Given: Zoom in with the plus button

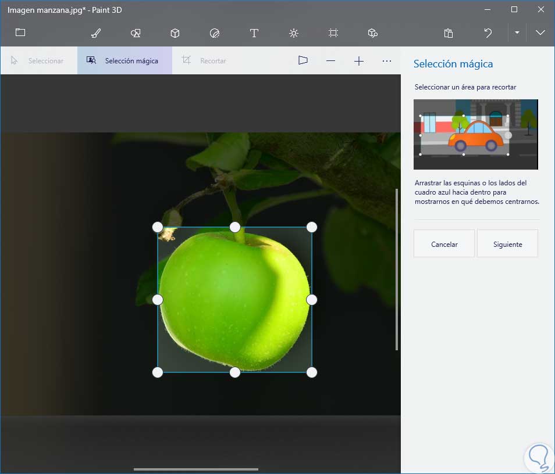Looking at the screenshot, I should pyautogui.click(x=359, y=61).
